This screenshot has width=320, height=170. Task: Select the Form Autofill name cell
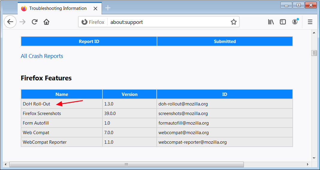pyautogui.click(x=62, y=123)
